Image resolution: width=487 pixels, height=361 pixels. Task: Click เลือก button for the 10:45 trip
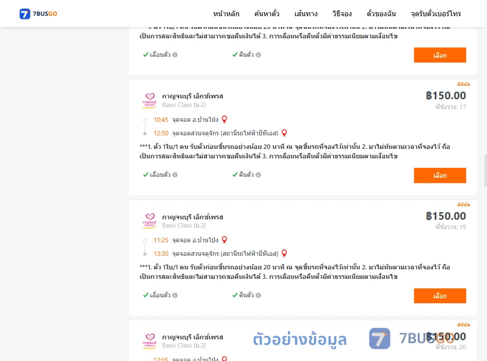[440, 176]
